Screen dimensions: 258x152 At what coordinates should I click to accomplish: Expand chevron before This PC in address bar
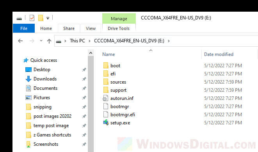pyautogui.click(x=65, y=41)
